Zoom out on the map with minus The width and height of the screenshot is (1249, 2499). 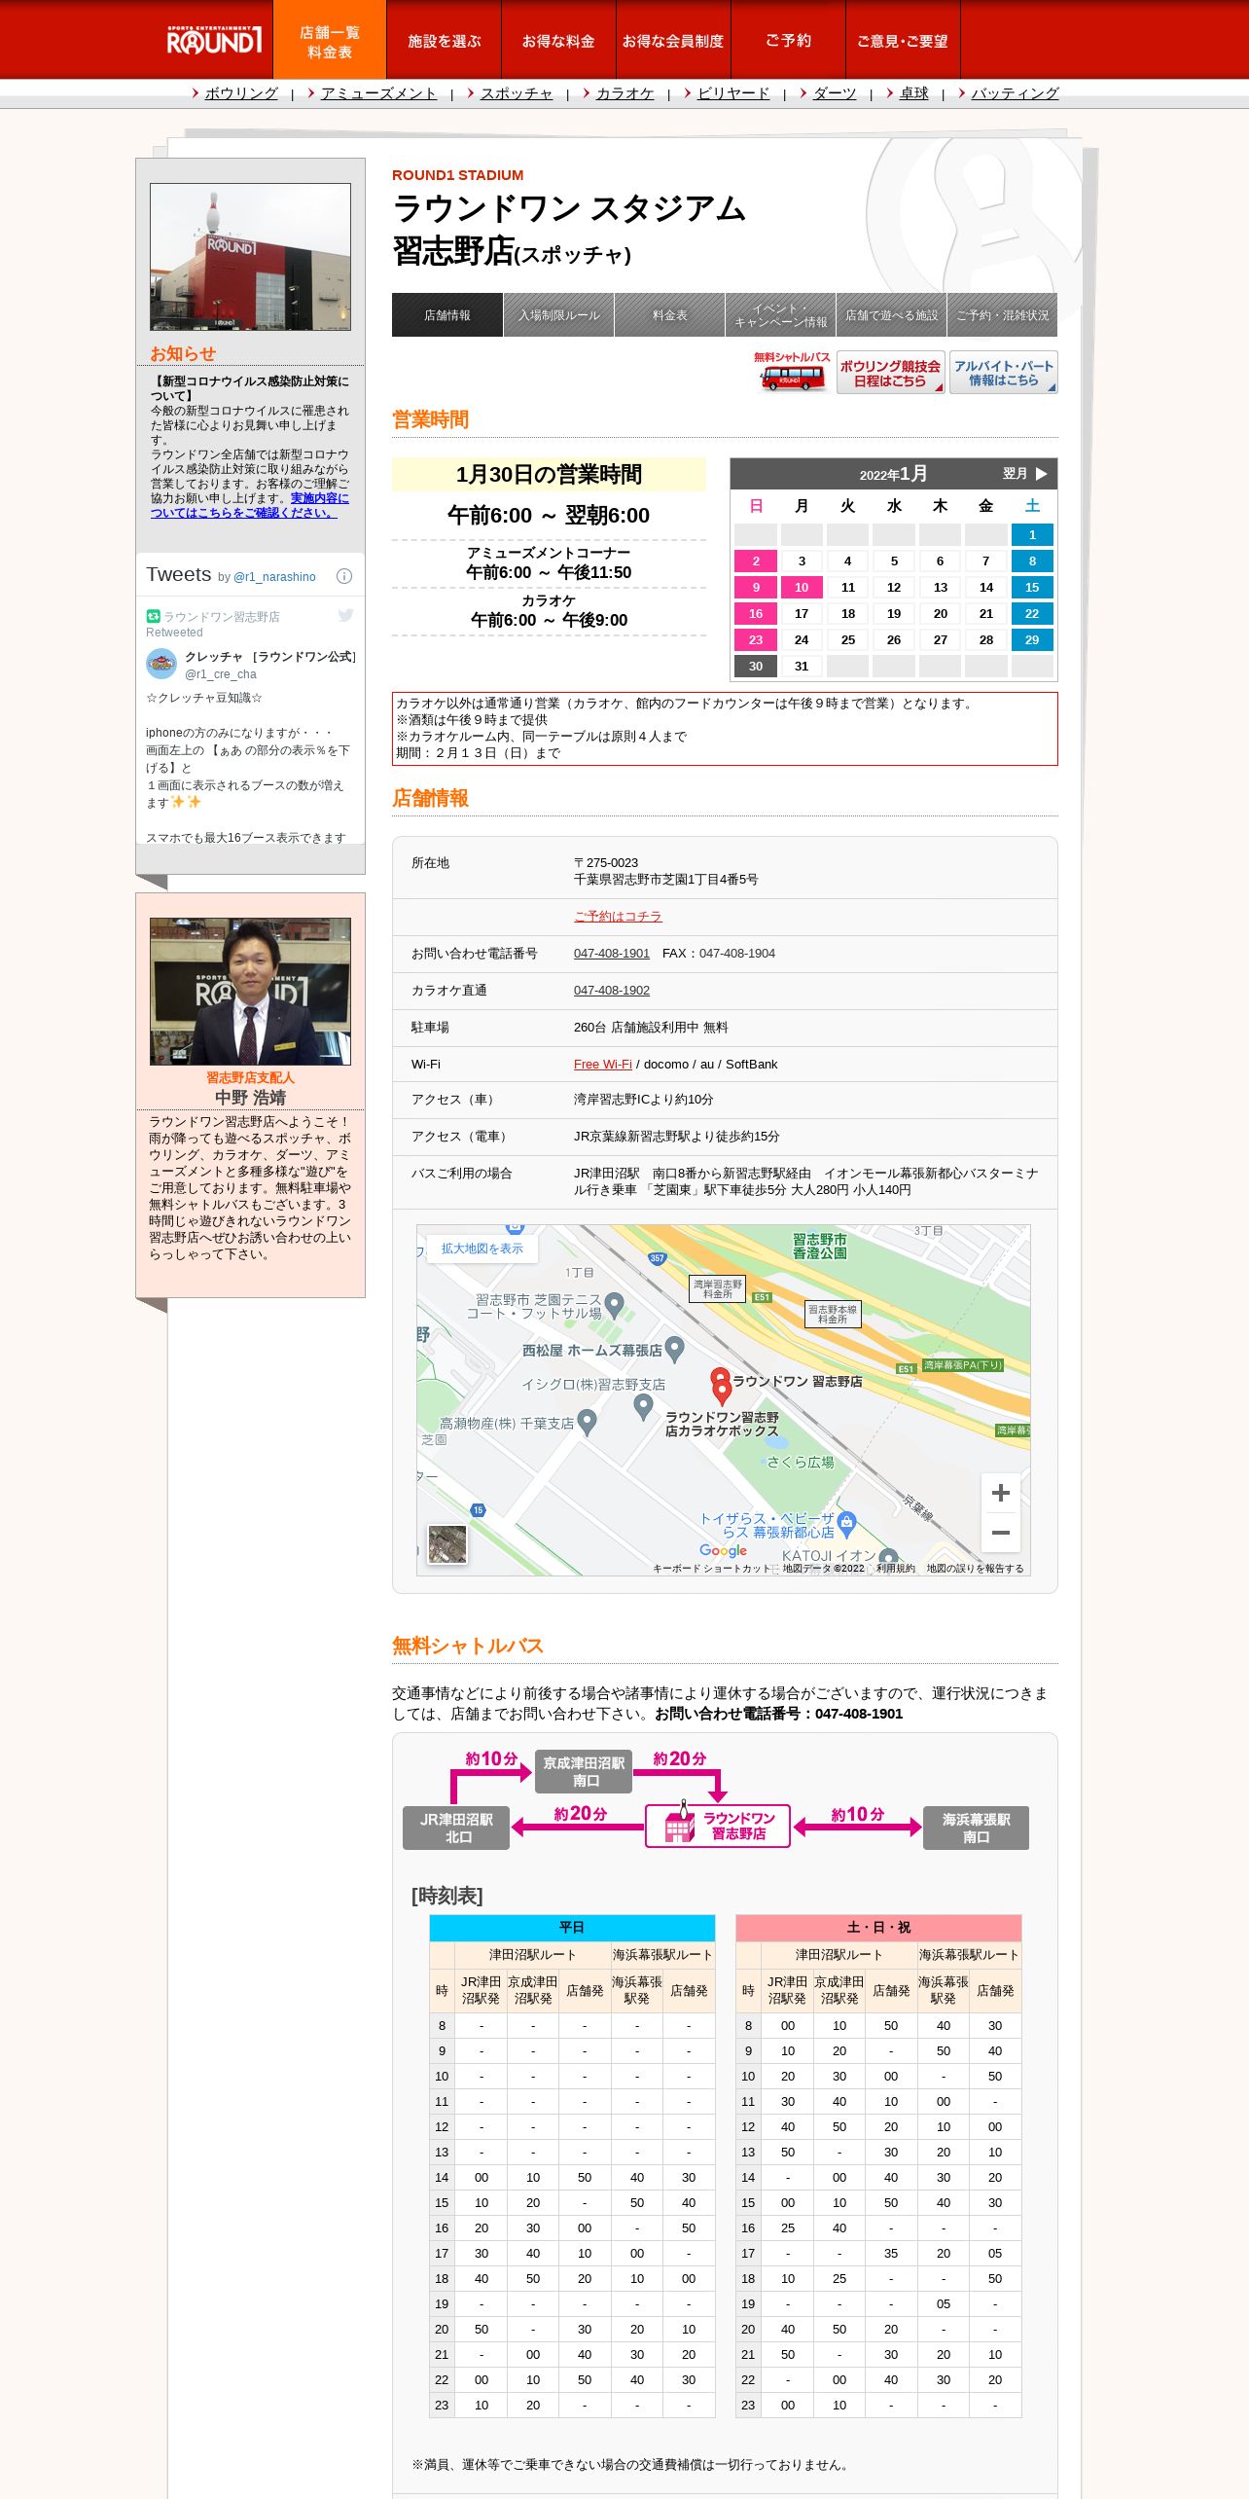click(1000, 1533)
